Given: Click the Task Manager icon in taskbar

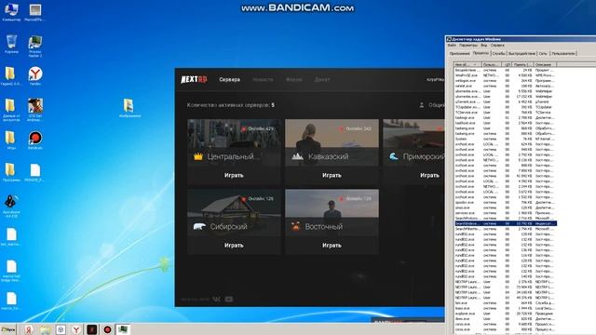Looking at the screenshot, I should click(123, 329).
